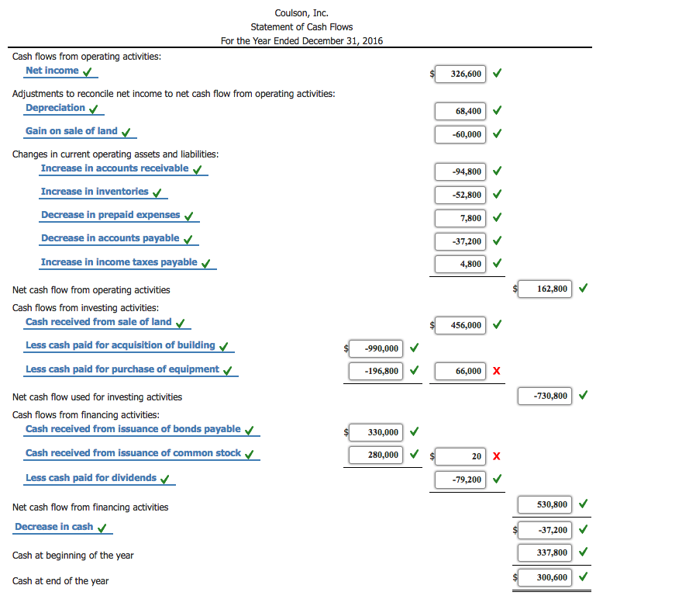The image size is (696, 599).
Task: Click the green check beside 7,800
Action: (x=497, y=217)
